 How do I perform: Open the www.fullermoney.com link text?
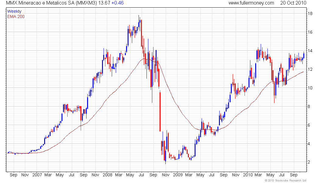[x=251, y=3]
